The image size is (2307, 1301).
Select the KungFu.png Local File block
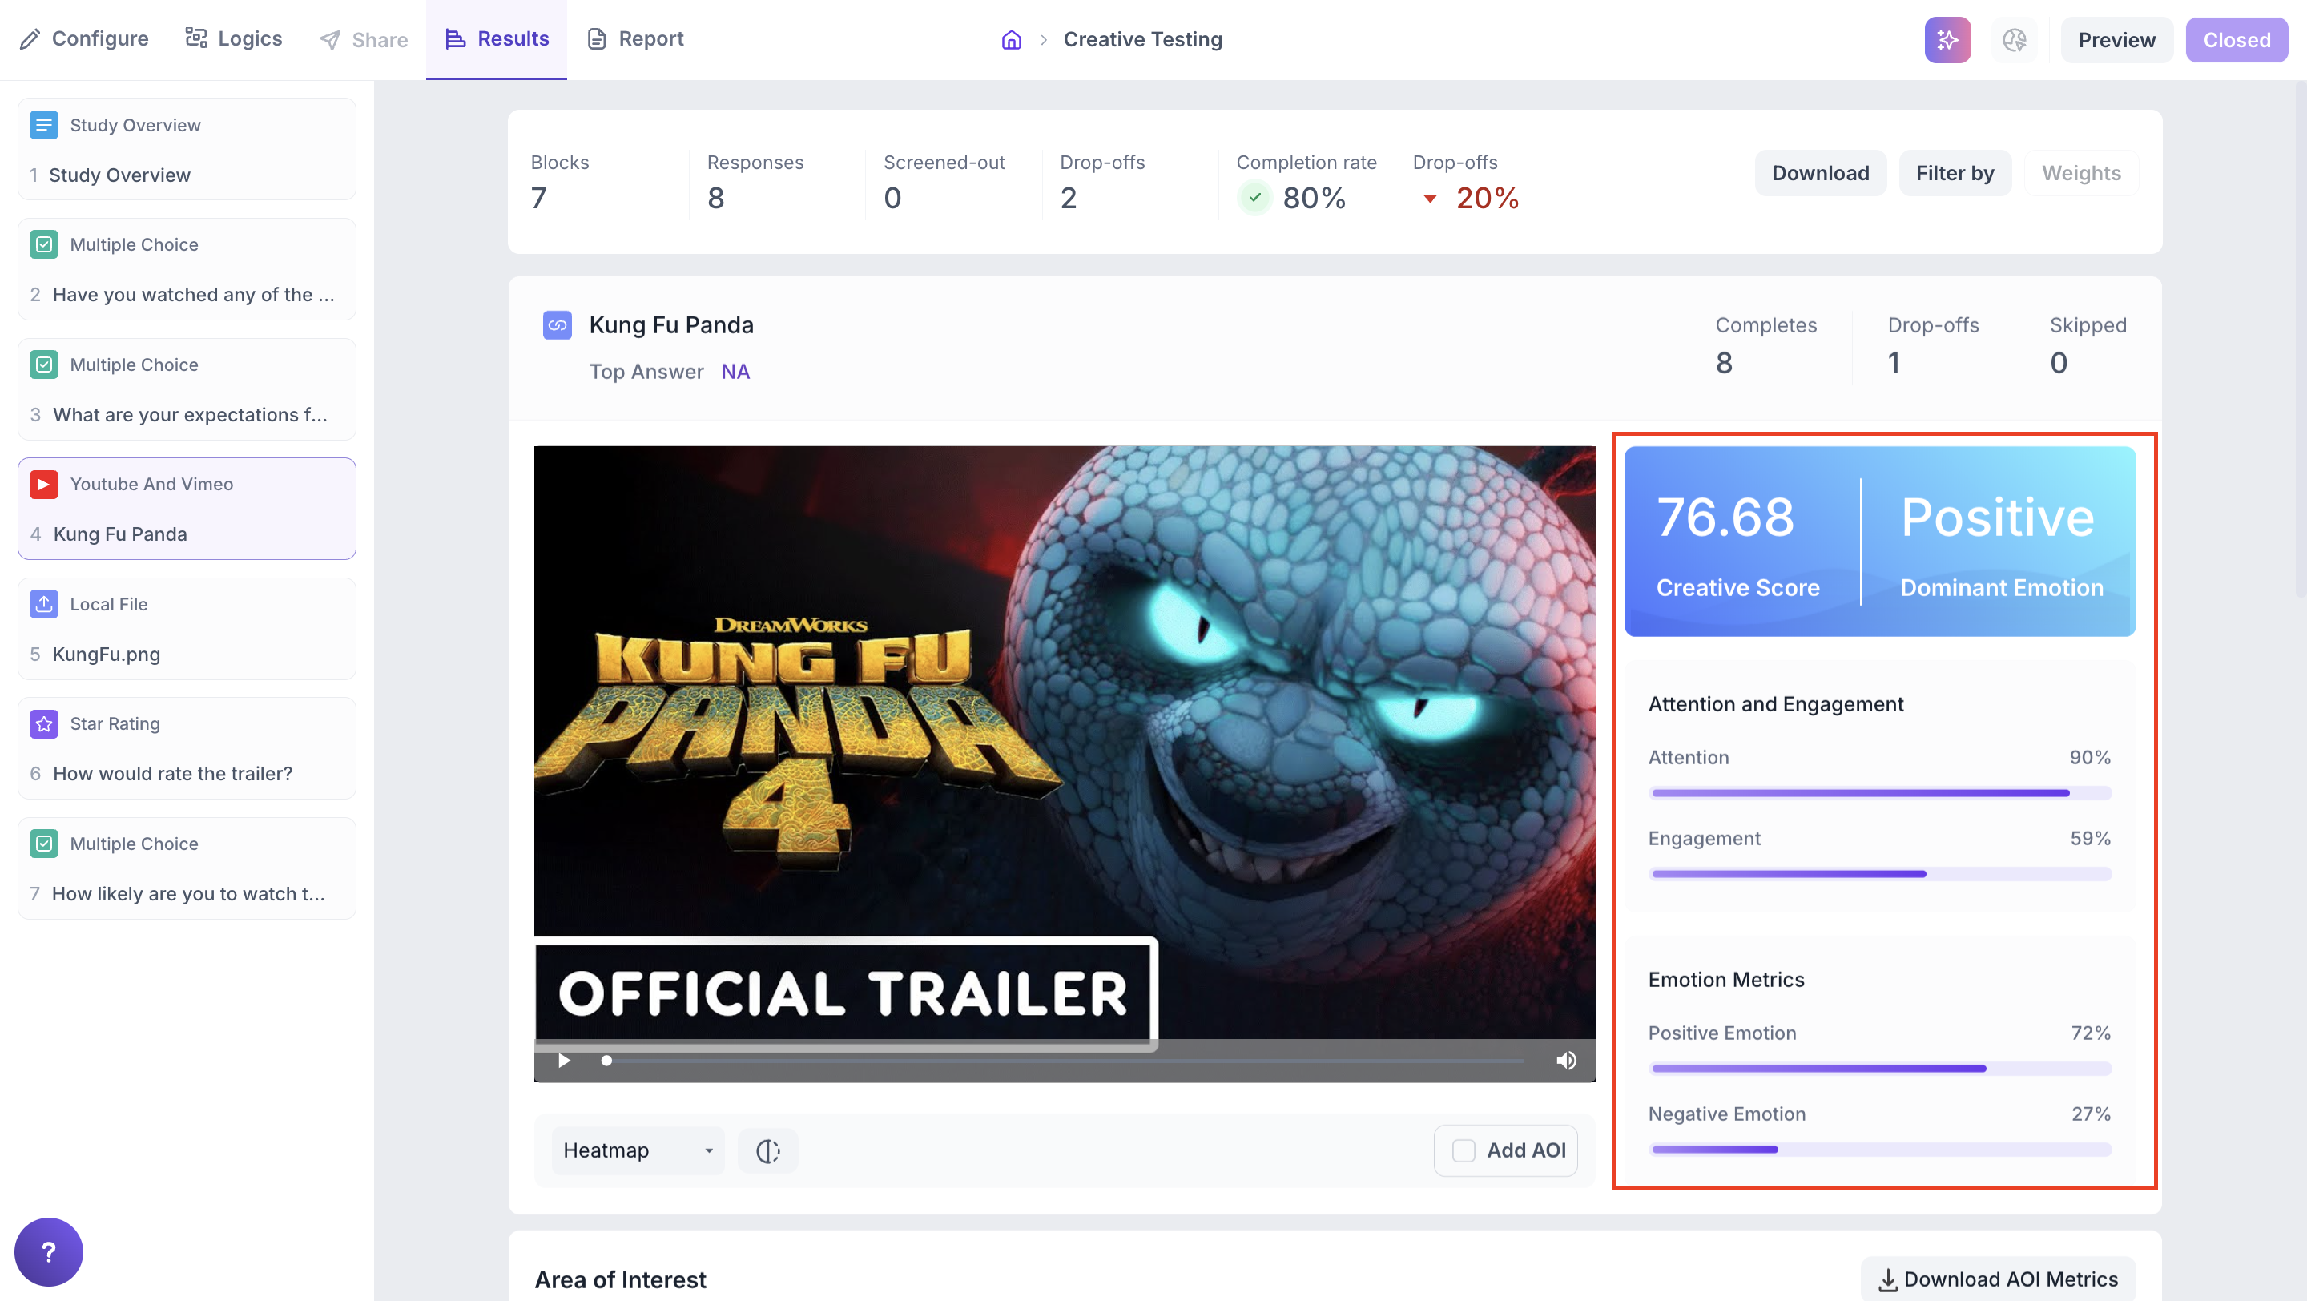[187, 629]
